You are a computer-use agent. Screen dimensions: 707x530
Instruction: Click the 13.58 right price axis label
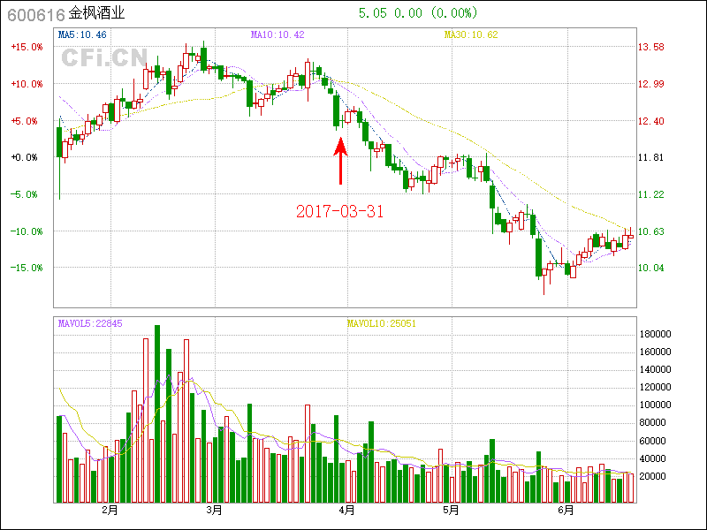pos(652,47)
